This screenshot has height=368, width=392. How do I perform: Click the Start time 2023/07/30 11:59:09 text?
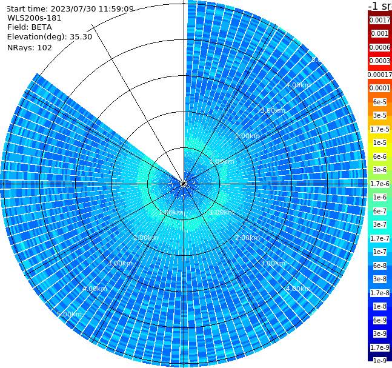(70, 9)
